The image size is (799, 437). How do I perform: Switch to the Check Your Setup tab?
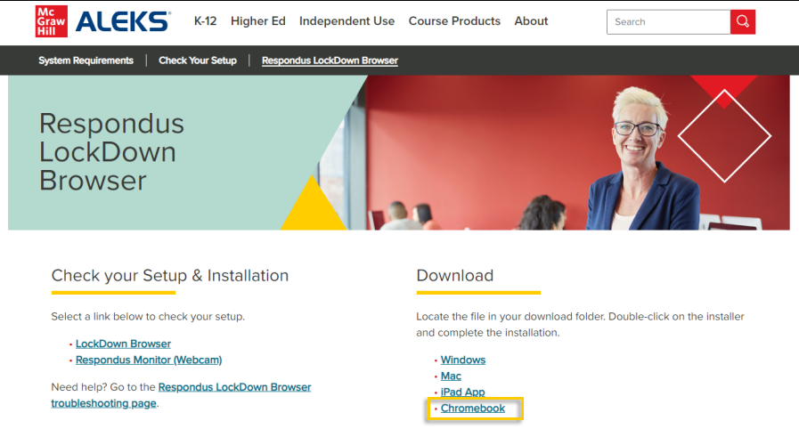pyautogui.click(x=198, y=61)
